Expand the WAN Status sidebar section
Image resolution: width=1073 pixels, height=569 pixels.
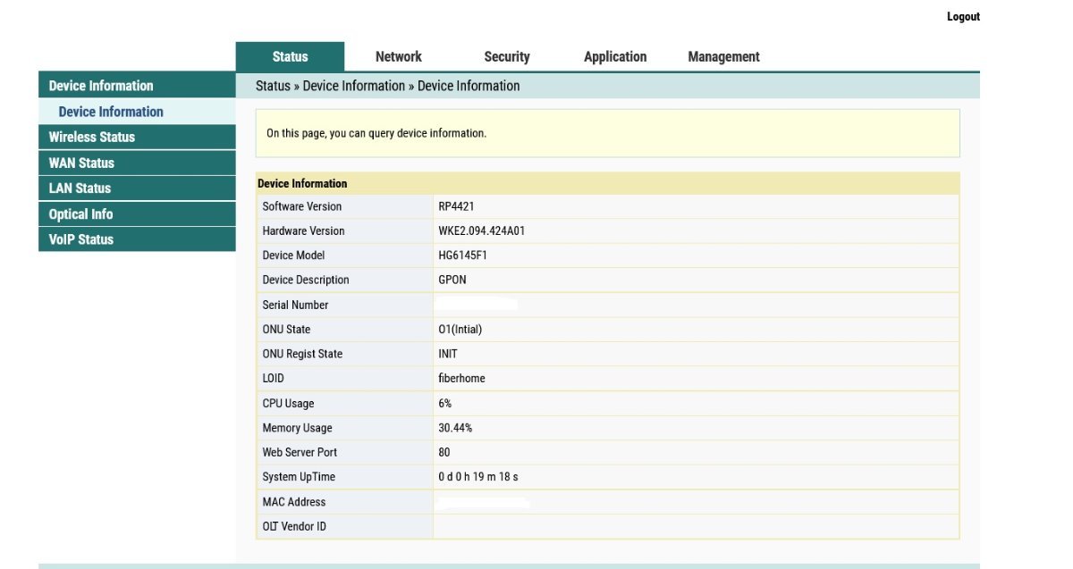coord(81,163)
